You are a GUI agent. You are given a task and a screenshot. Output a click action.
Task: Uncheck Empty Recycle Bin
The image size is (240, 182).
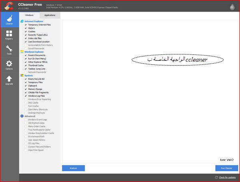click(26, 79)
